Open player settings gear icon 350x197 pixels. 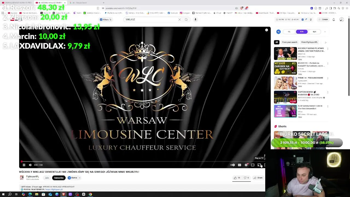[x=246, y=165]
